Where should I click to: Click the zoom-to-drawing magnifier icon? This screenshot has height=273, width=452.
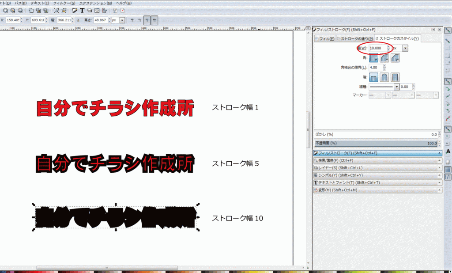pos(13,10)
